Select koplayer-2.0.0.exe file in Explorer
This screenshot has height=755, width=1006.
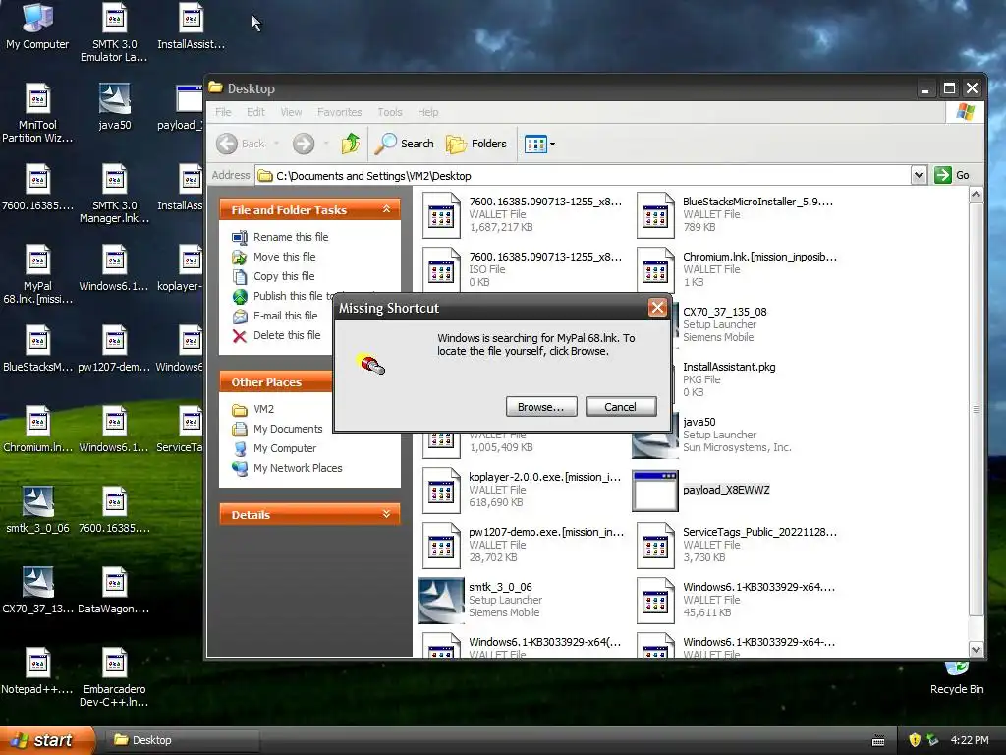click(522, 490)
